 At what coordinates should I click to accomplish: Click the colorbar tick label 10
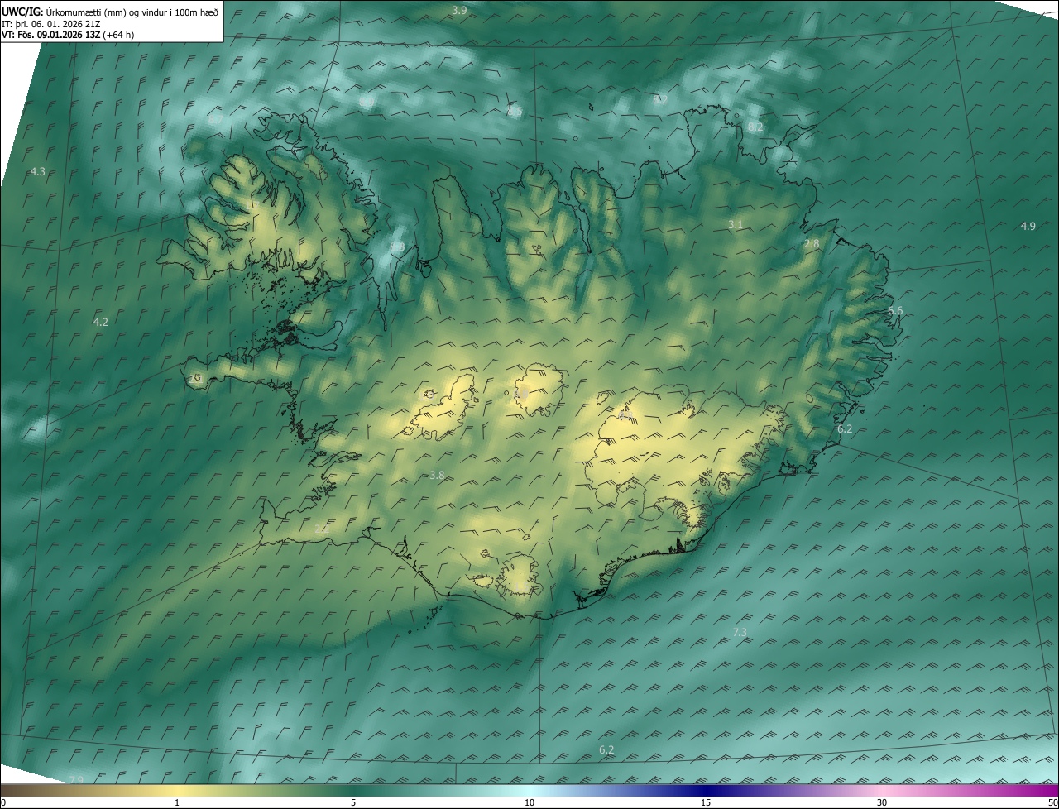click(x=529, y=802)
